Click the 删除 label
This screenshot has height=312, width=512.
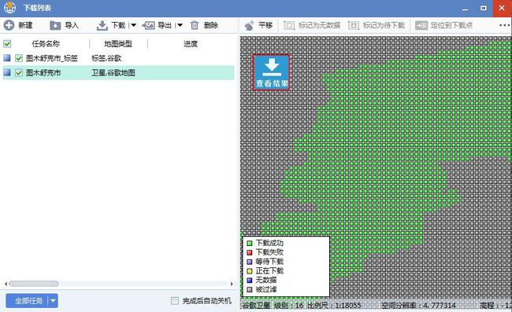[x=211, y=25]
